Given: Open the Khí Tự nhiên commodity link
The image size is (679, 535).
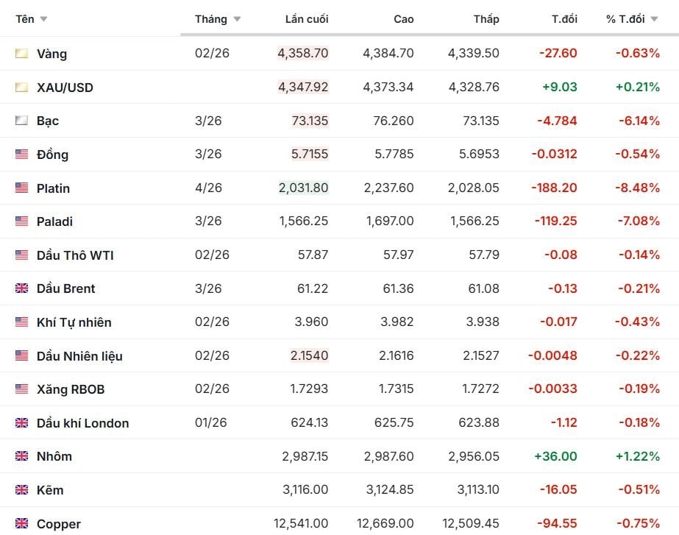Looking at the screenshot, I should tap(74, 322).
